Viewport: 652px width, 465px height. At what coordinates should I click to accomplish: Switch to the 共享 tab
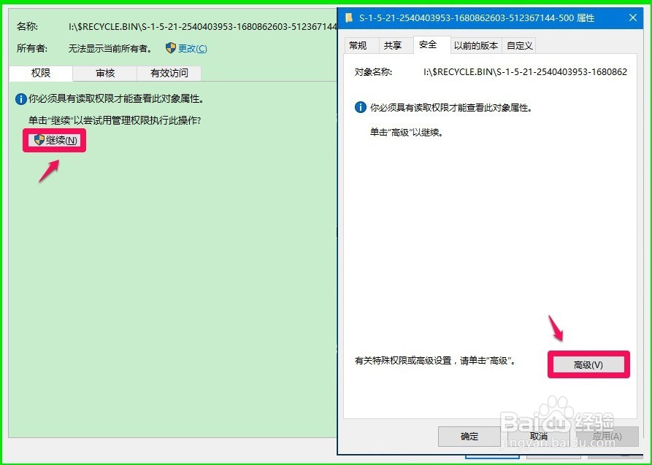[x=394, y=45]
